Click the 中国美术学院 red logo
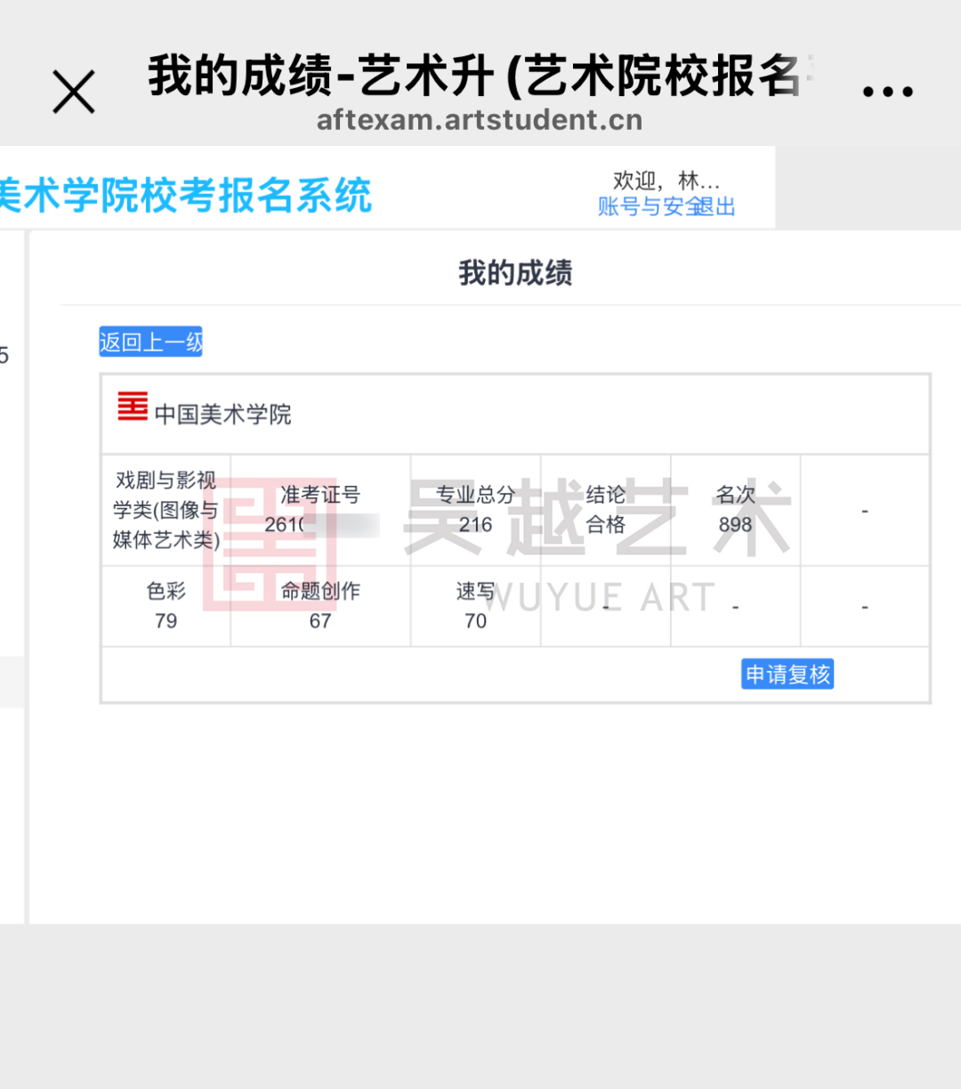Image resolution: width=961 pixels, height=1089 pixels. [130, 410]
